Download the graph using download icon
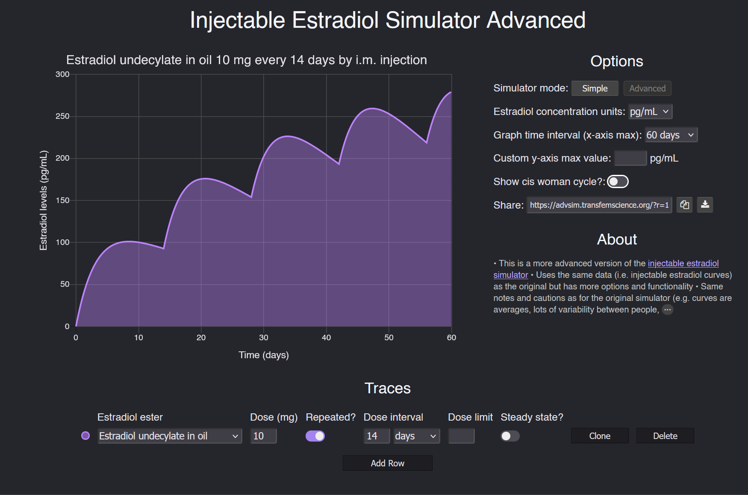748x495 pixels. pos(705,205)
